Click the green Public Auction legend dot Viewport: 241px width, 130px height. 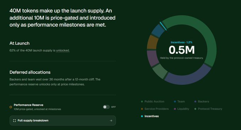[x=142, y=102]
